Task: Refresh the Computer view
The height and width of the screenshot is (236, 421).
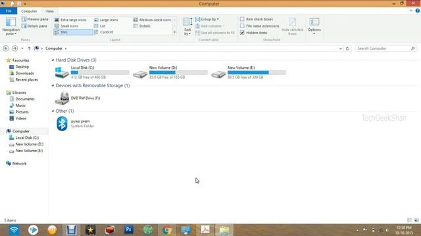Action: pyautogui.click(x=347, y=49)
